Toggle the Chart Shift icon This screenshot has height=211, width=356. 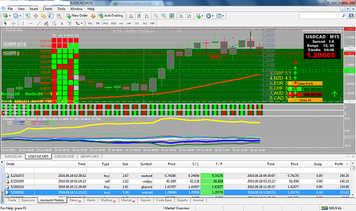point(189,16)
